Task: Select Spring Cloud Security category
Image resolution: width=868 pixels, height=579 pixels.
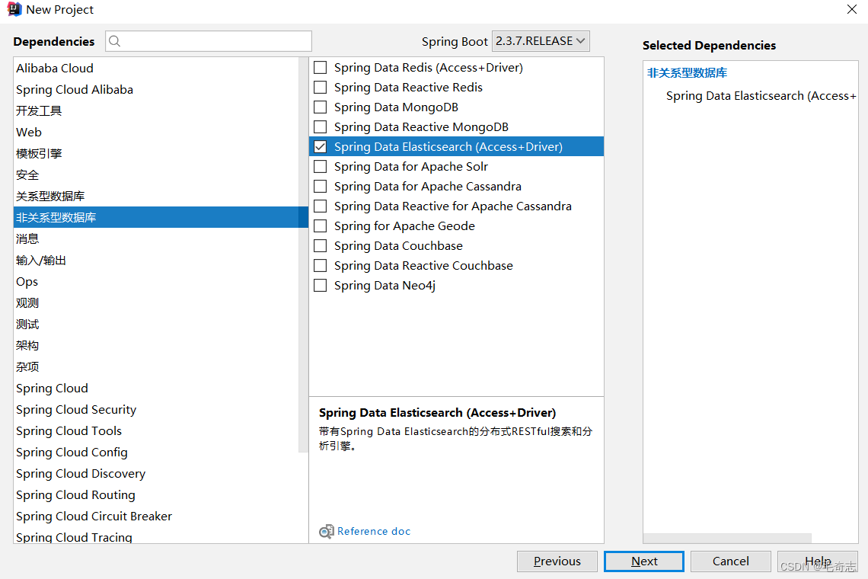Action: pyautogui.click(x=156, y=409)
